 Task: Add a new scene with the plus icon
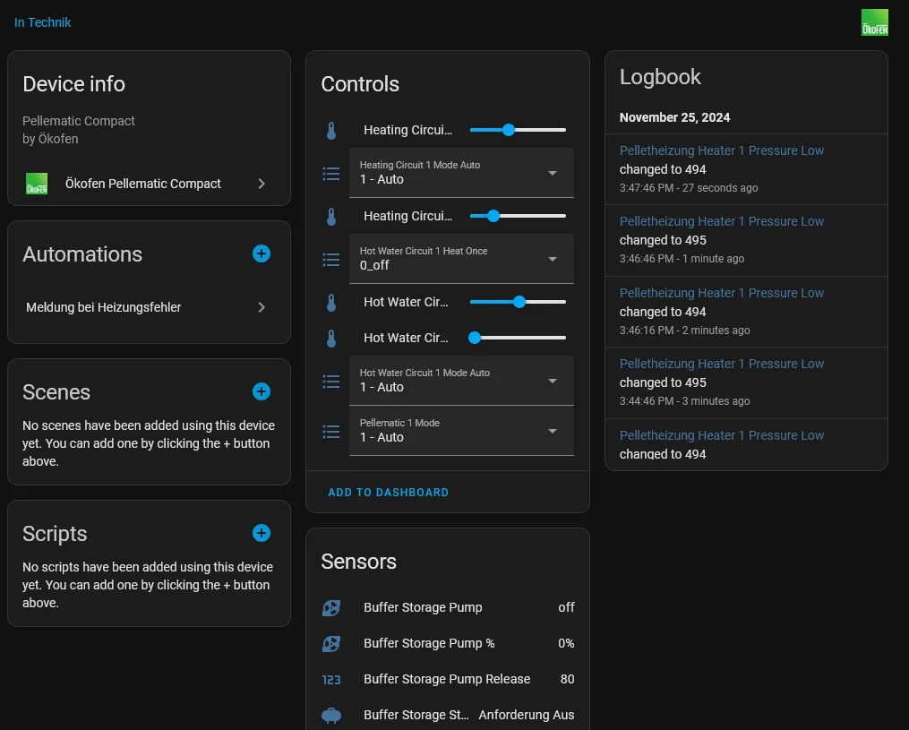click(x=262, y=391)
